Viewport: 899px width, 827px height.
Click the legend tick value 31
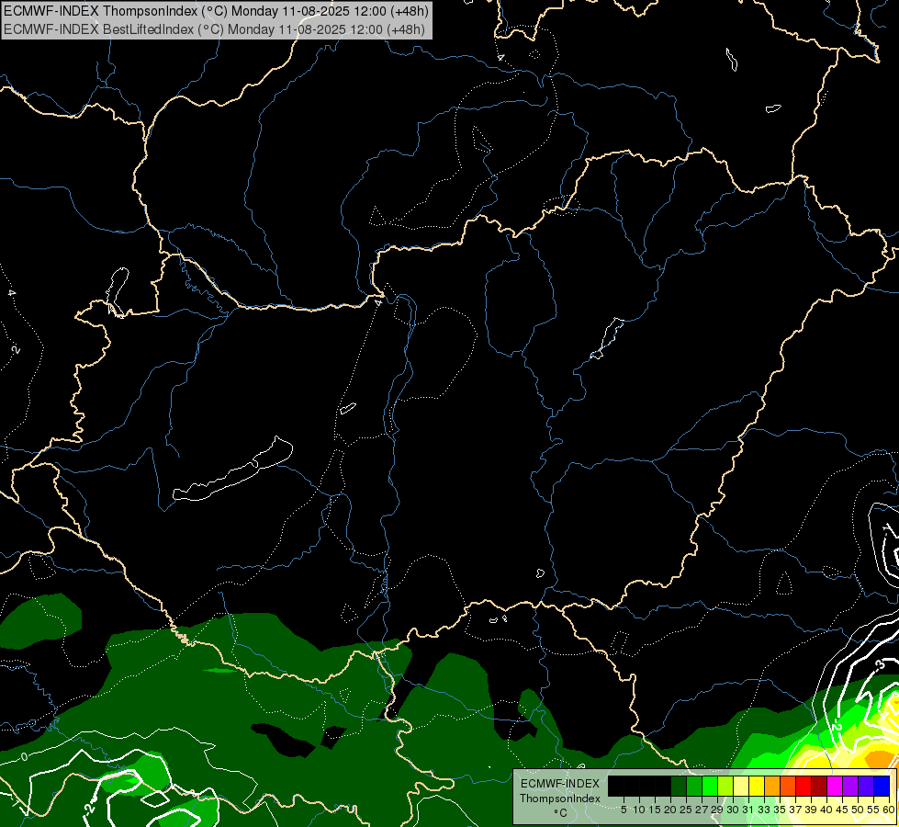pyautogui.click(x=748, y=810)
